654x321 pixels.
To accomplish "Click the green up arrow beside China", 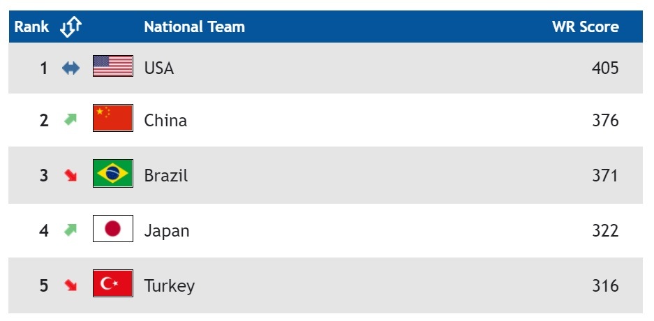I will 70,120.
